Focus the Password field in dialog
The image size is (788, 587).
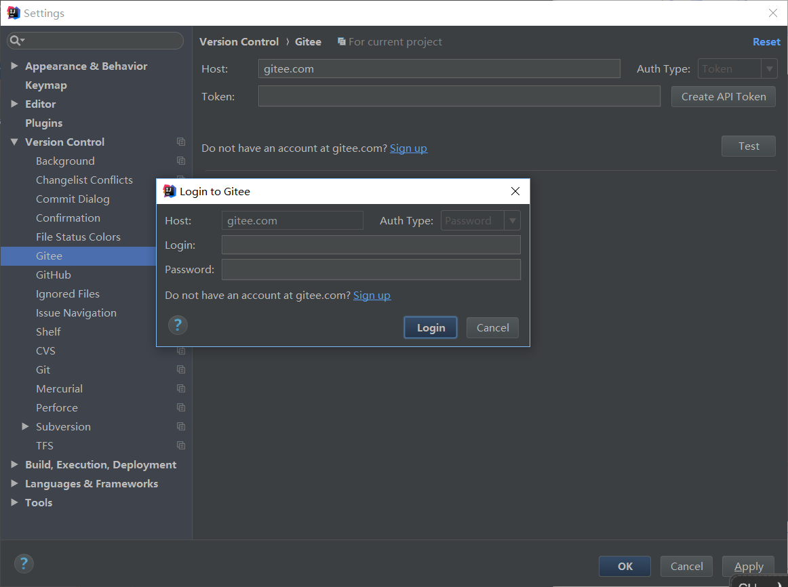[371, 269]
